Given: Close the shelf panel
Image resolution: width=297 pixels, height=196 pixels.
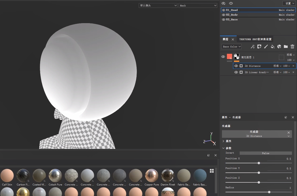Looking at the screenshot, I should click(216, 155).
